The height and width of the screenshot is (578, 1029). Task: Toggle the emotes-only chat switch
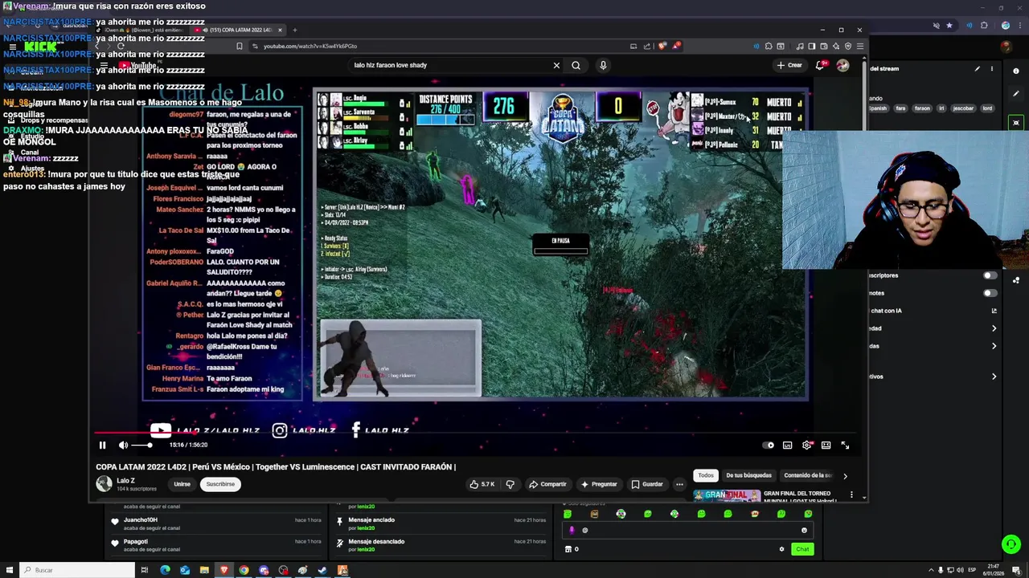click(x=990, y=293)
